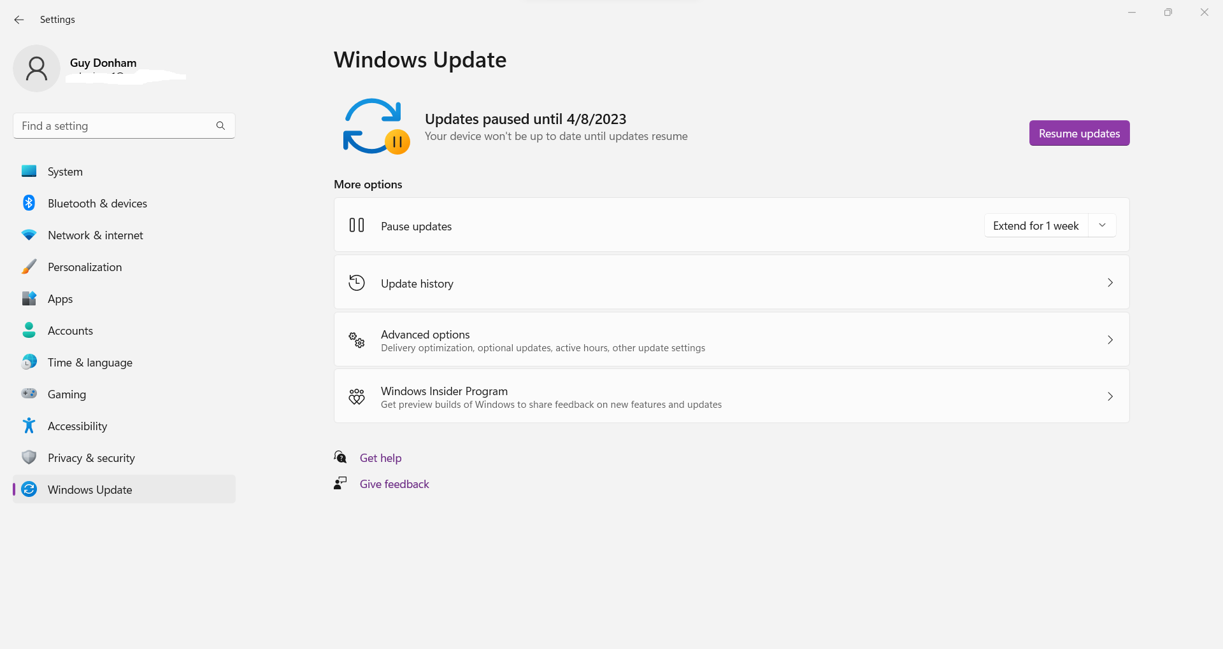Open Bluetooth & devices settings

(x=124, y=203)
